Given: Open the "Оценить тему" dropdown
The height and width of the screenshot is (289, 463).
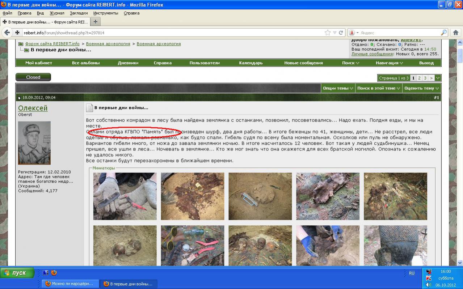Looking at the screenshot, I should (421, 88).
